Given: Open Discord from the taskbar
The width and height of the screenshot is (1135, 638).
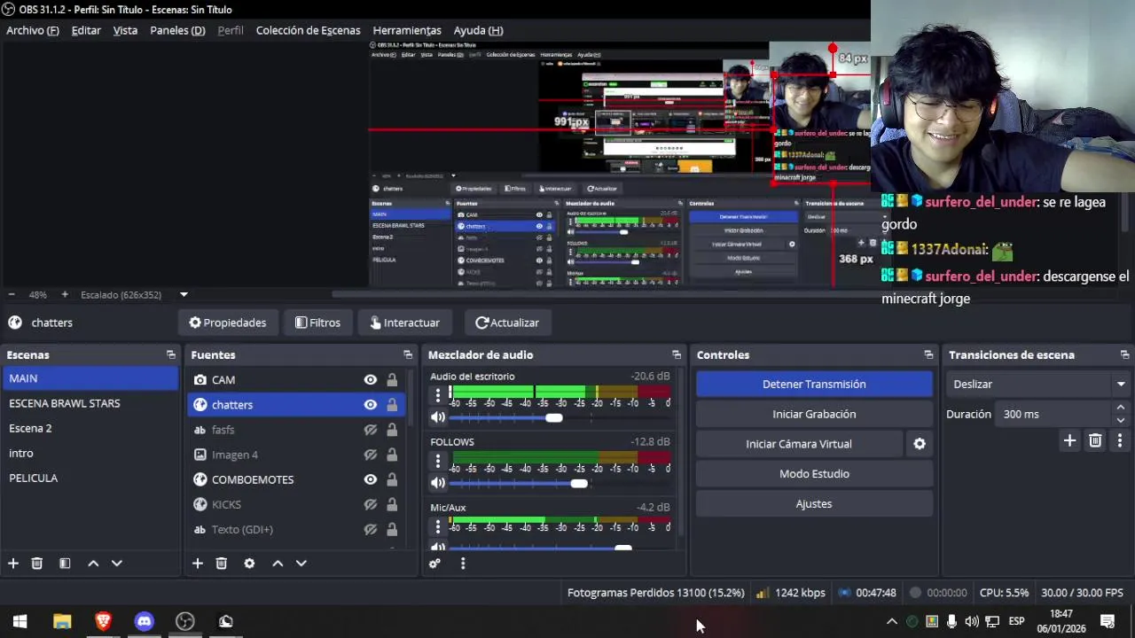Looking at the screenshot, I should (144, 621).
